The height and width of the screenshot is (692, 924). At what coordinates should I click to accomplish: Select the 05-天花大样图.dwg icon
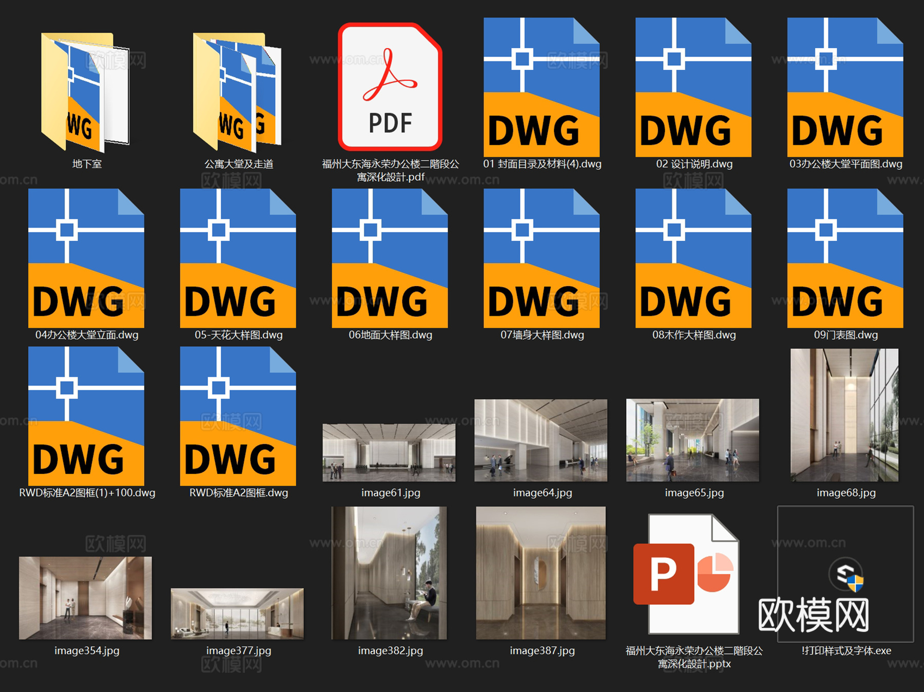(238, 258)
